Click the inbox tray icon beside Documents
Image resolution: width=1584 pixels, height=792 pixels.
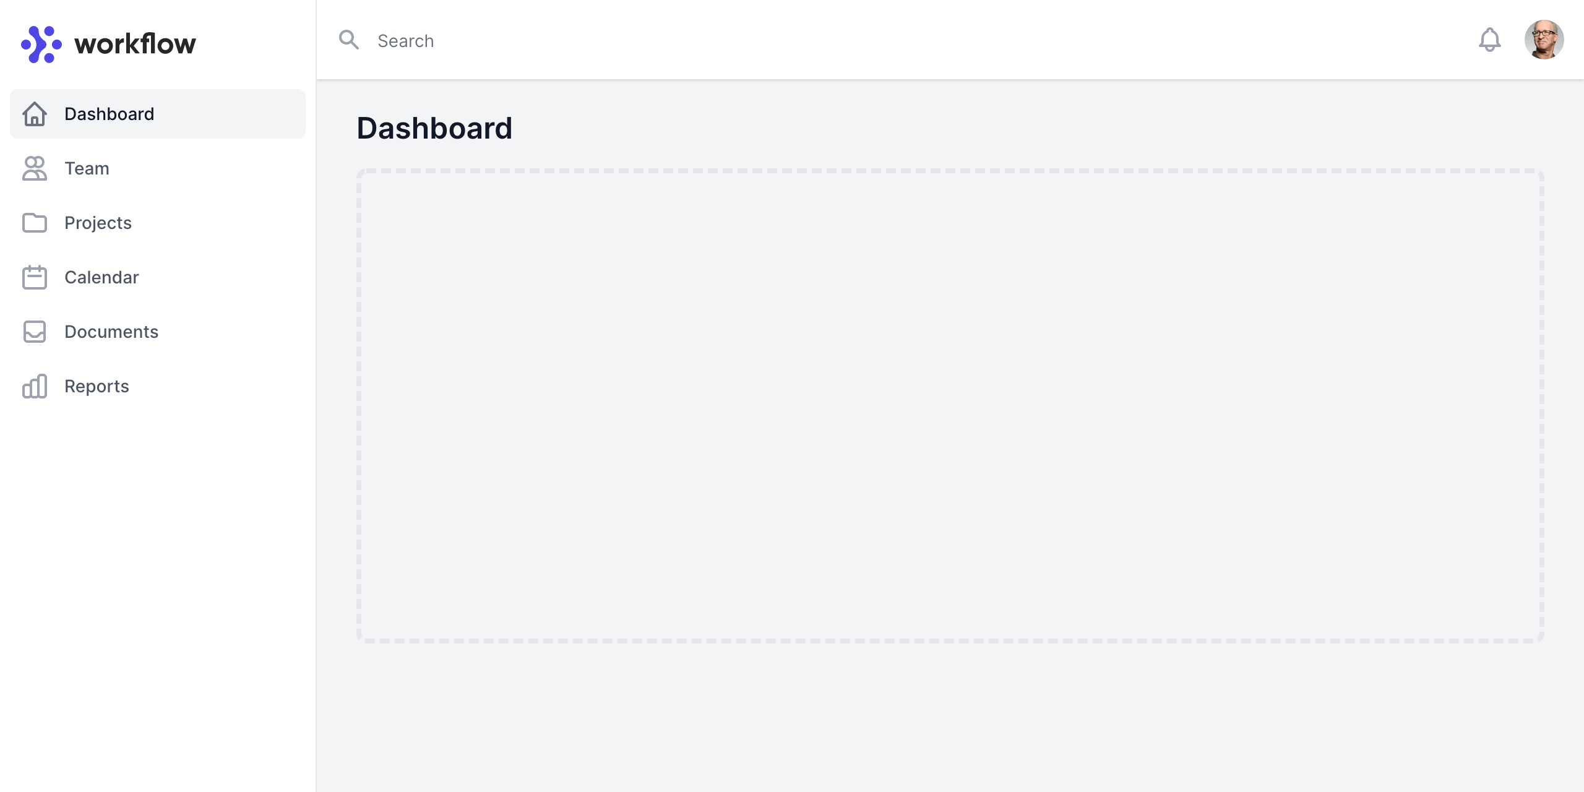pos(35,332)
